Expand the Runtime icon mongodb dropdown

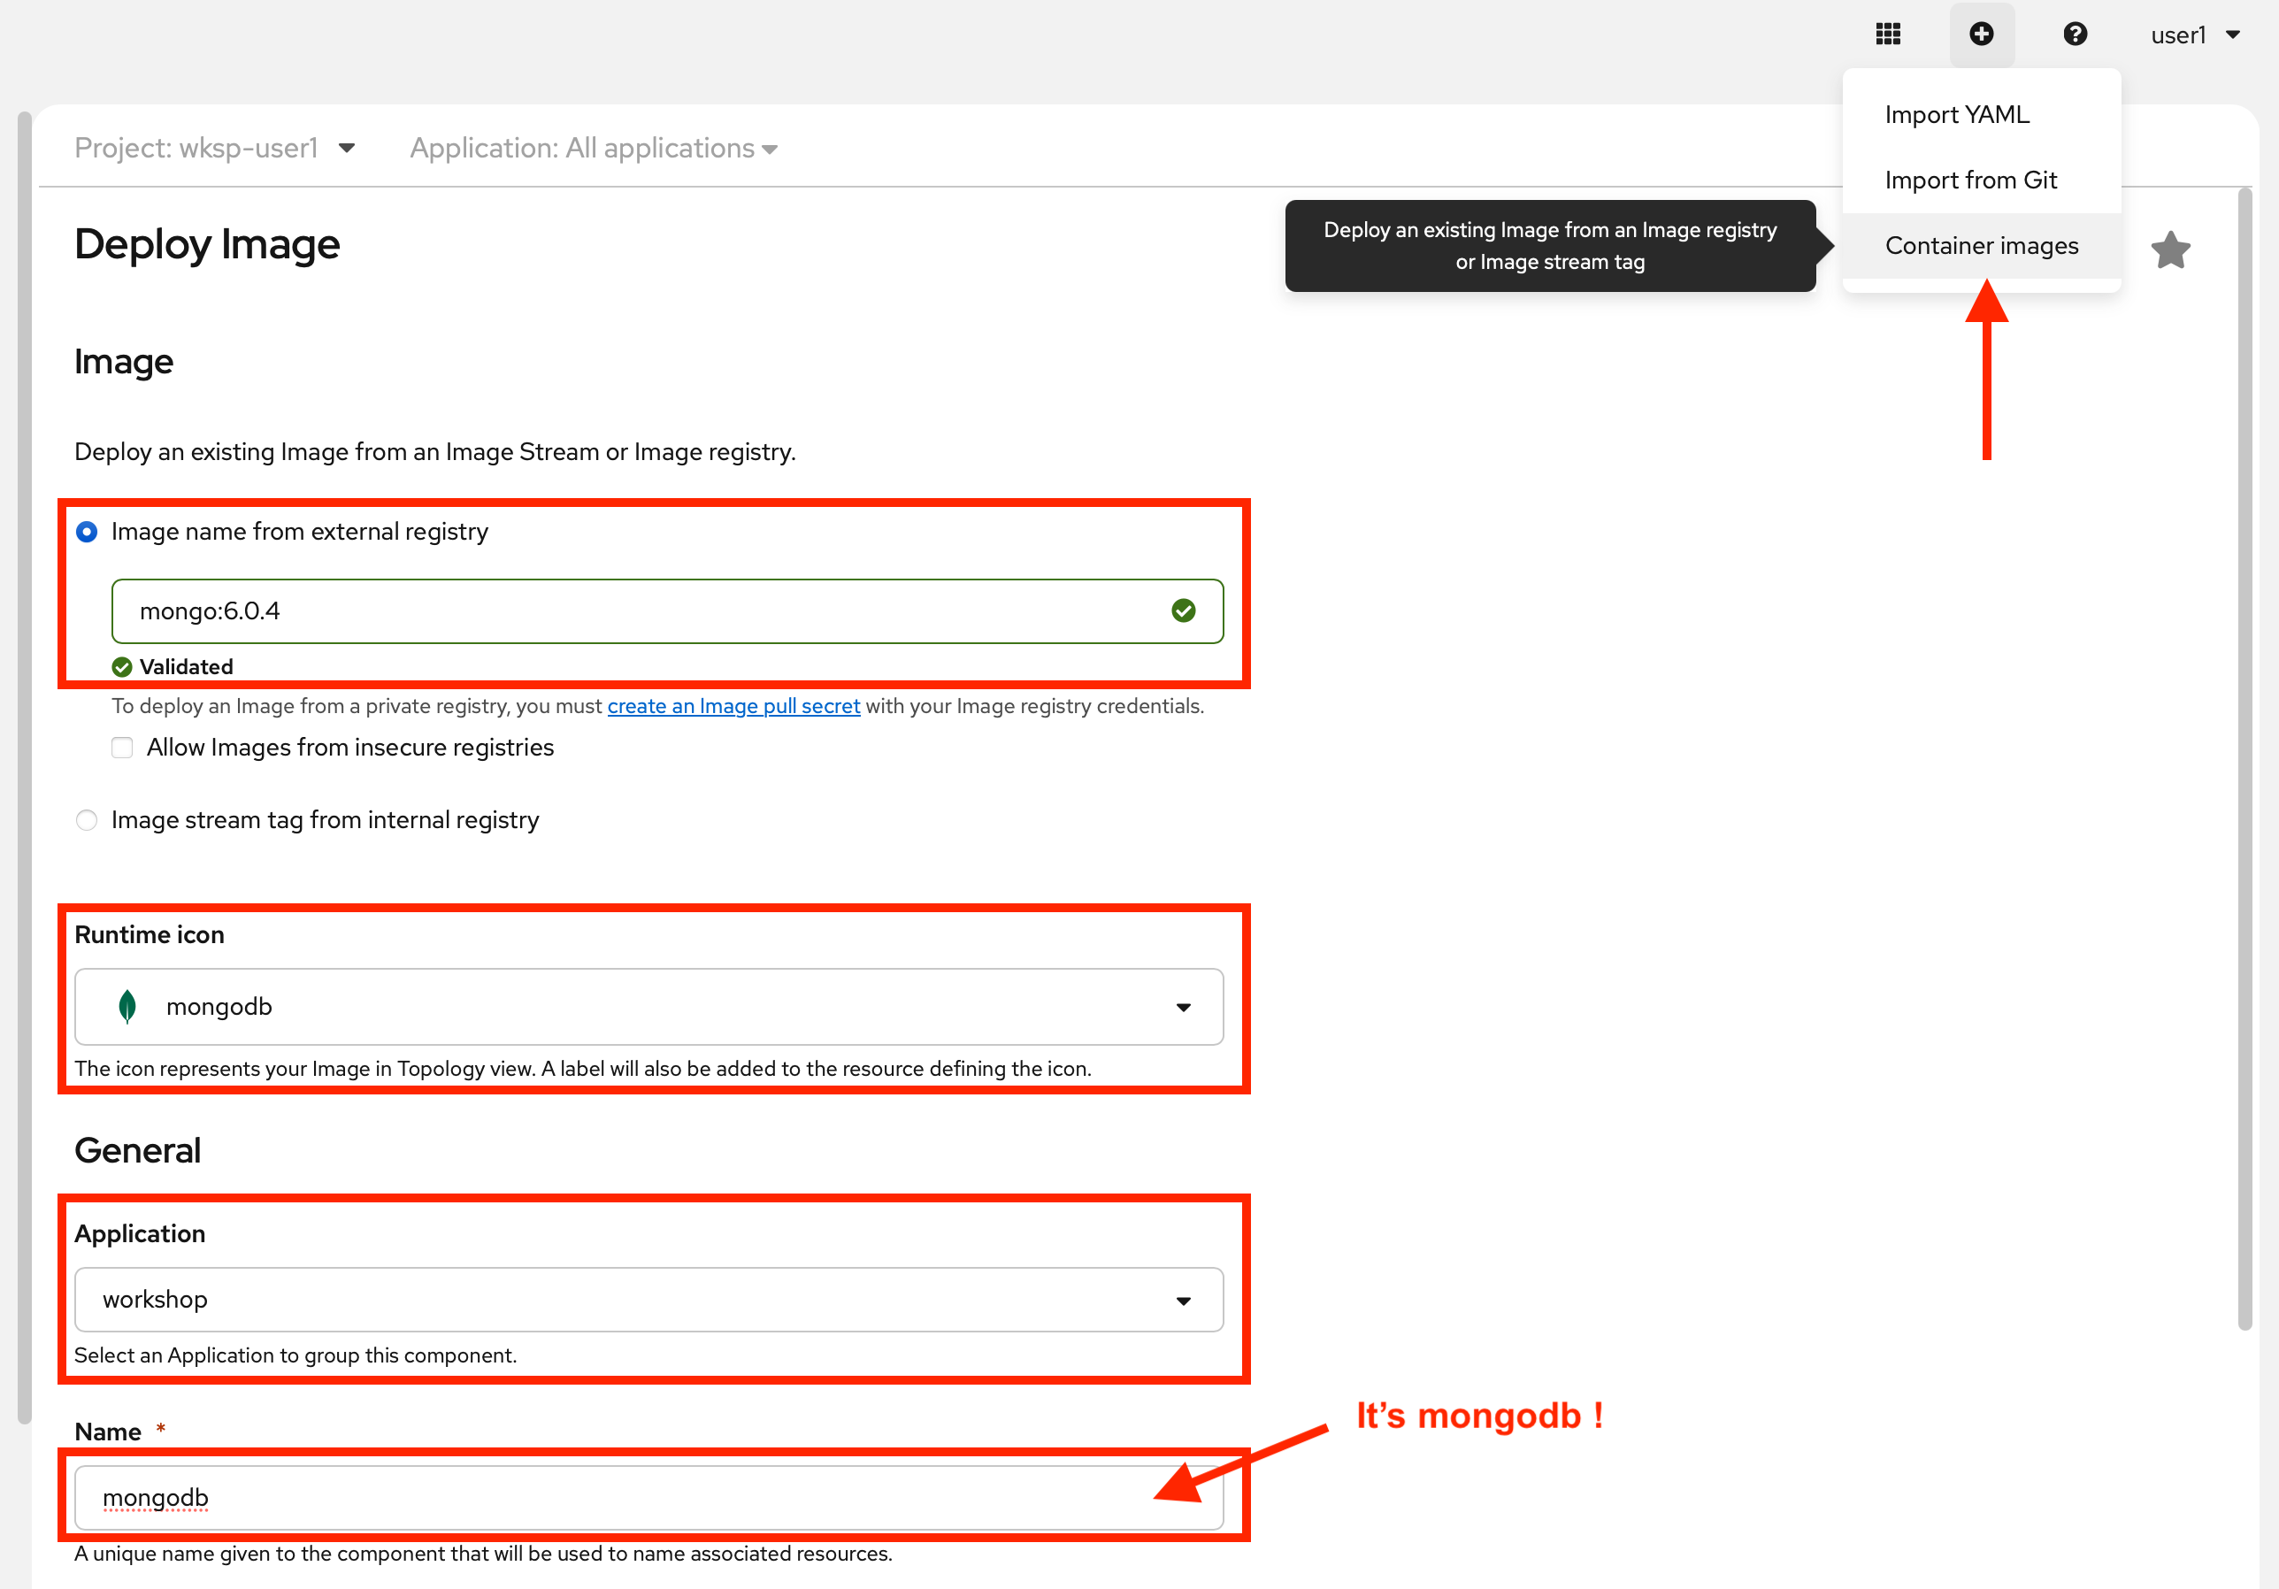click(648, 1007)
